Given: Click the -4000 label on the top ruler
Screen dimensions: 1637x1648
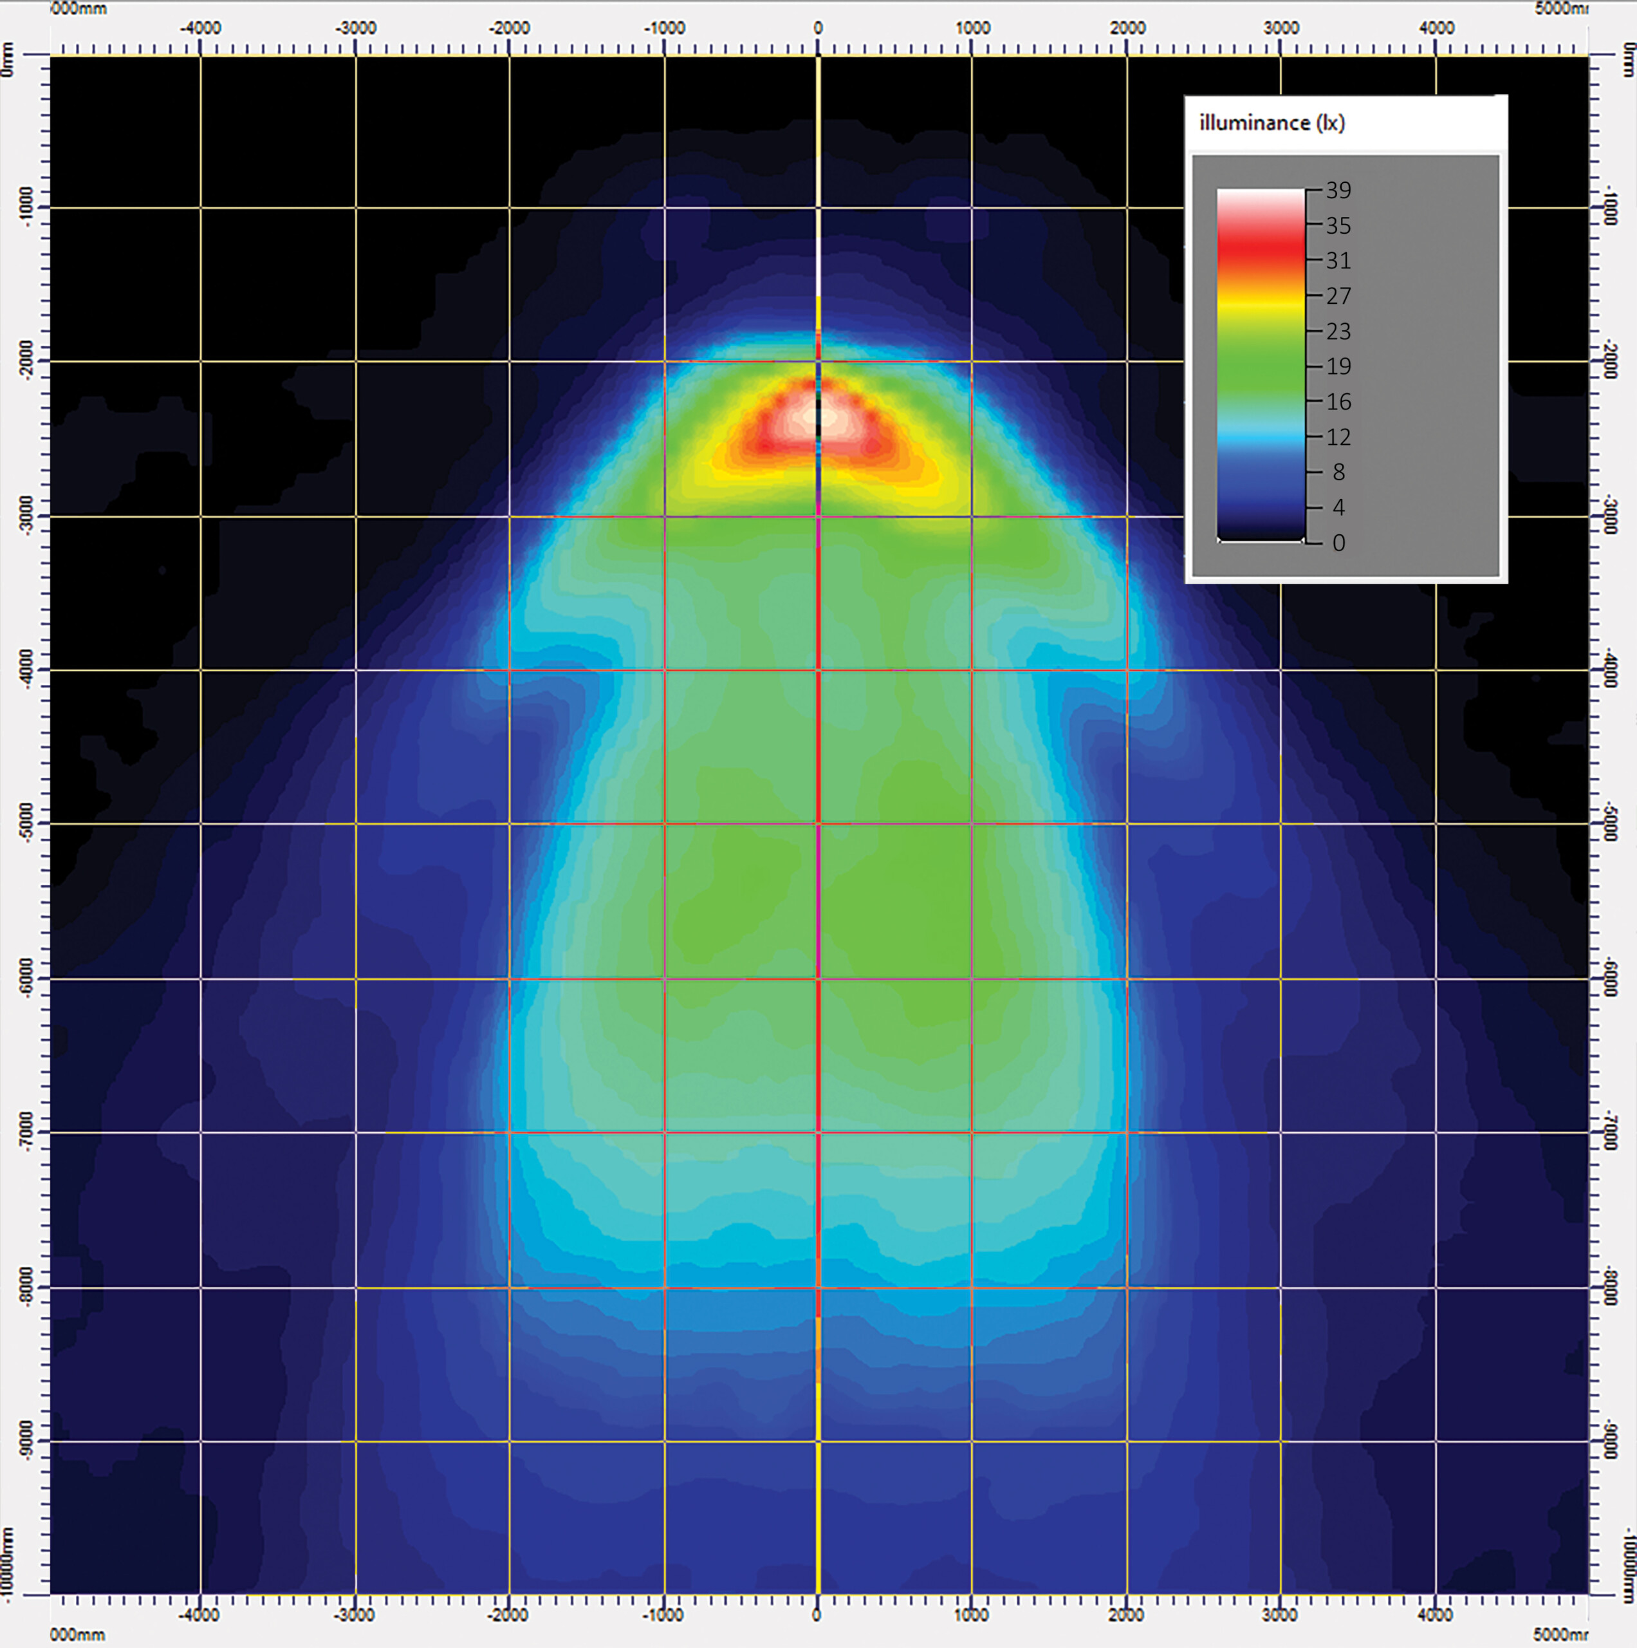Looking at the screenshot, I should point(200,28).
